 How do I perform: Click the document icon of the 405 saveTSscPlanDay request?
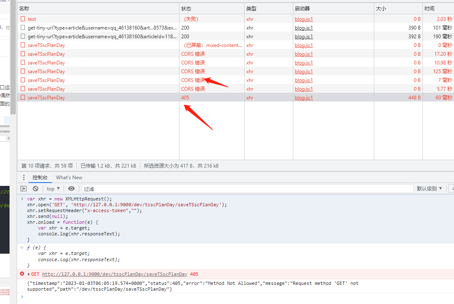[x=23, y=97]
